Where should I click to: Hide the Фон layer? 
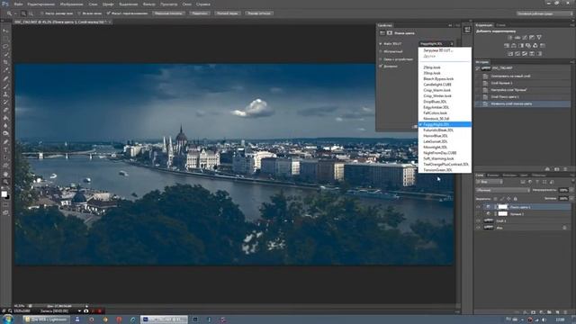(478, 228)
